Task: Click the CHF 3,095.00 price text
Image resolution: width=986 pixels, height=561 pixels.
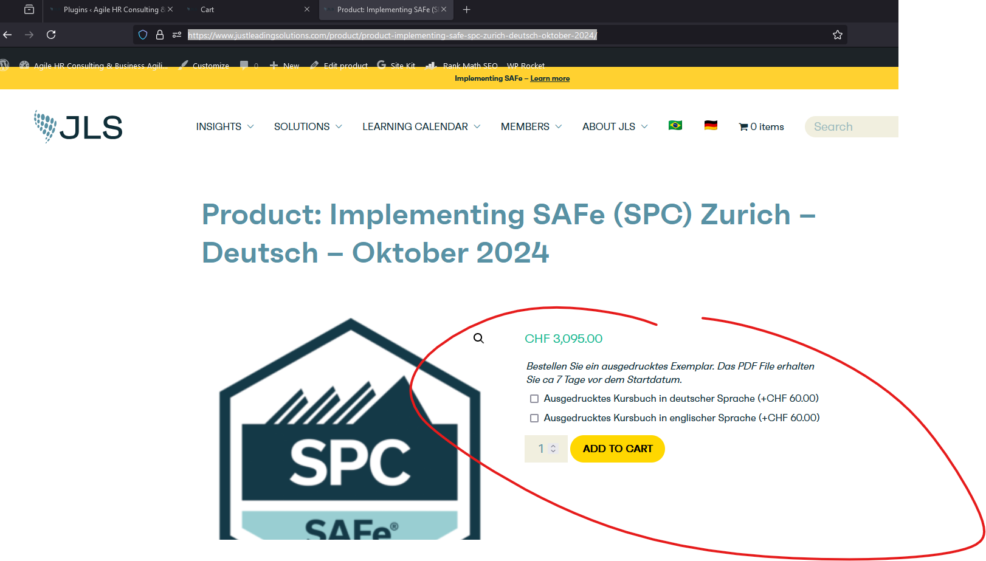Action: tap(564, 339)
